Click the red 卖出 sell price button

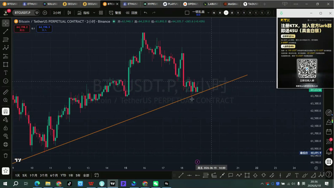click(x=22, y=28)
